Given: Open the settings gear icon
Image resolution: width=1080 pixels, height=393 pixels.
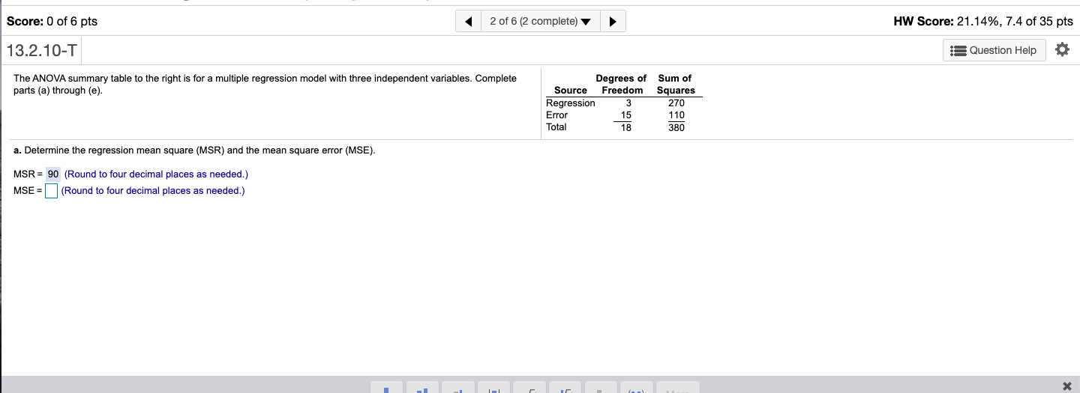Looking at the screenshot, I should pos(1061,50).
